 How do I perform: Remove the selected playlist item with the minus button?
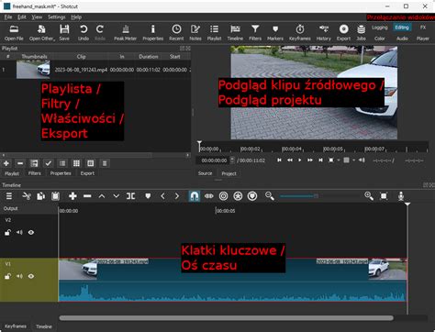20,163
